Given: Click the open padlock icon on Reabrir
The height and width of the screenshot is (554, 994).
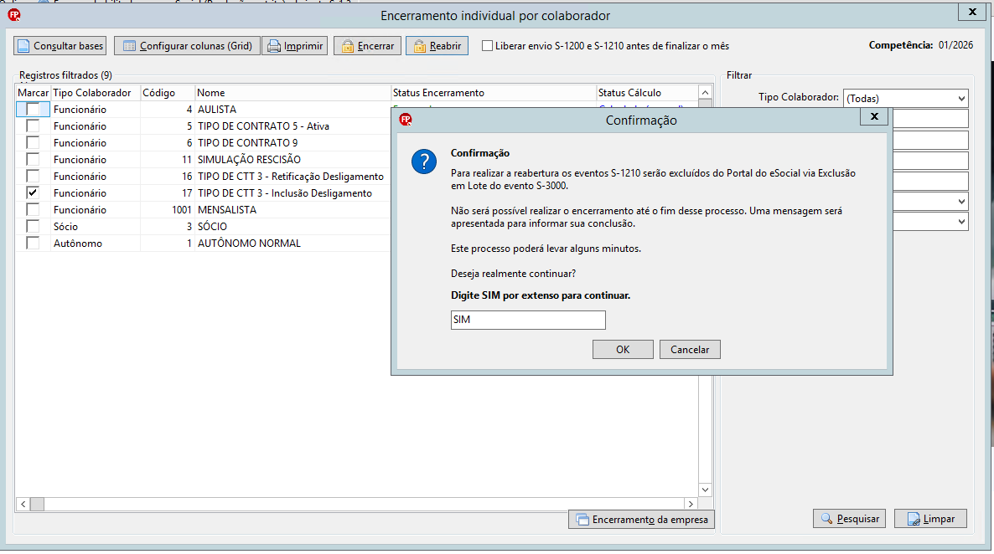Looking at the screenshot, I should point(420,46).
